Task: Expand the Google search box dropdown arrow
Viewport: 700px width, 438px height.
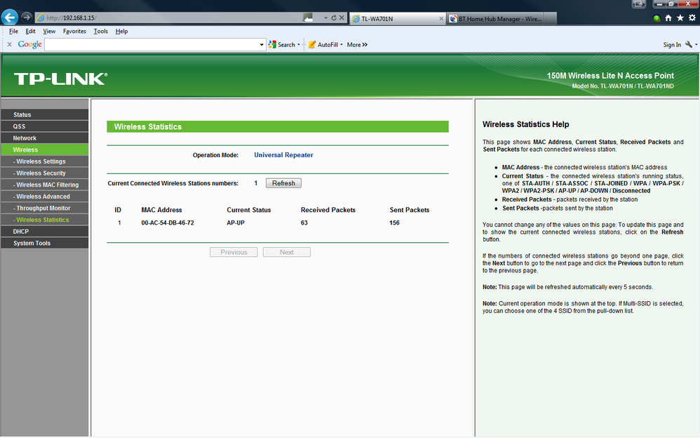Action: point(262,45)
